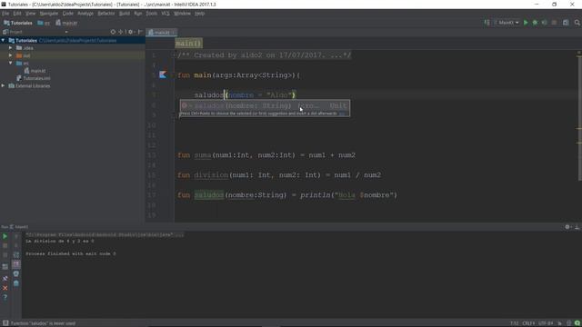Click the stop icon in the top toolbar
This screenshot has width=582, height=327.
pos(554,23)
